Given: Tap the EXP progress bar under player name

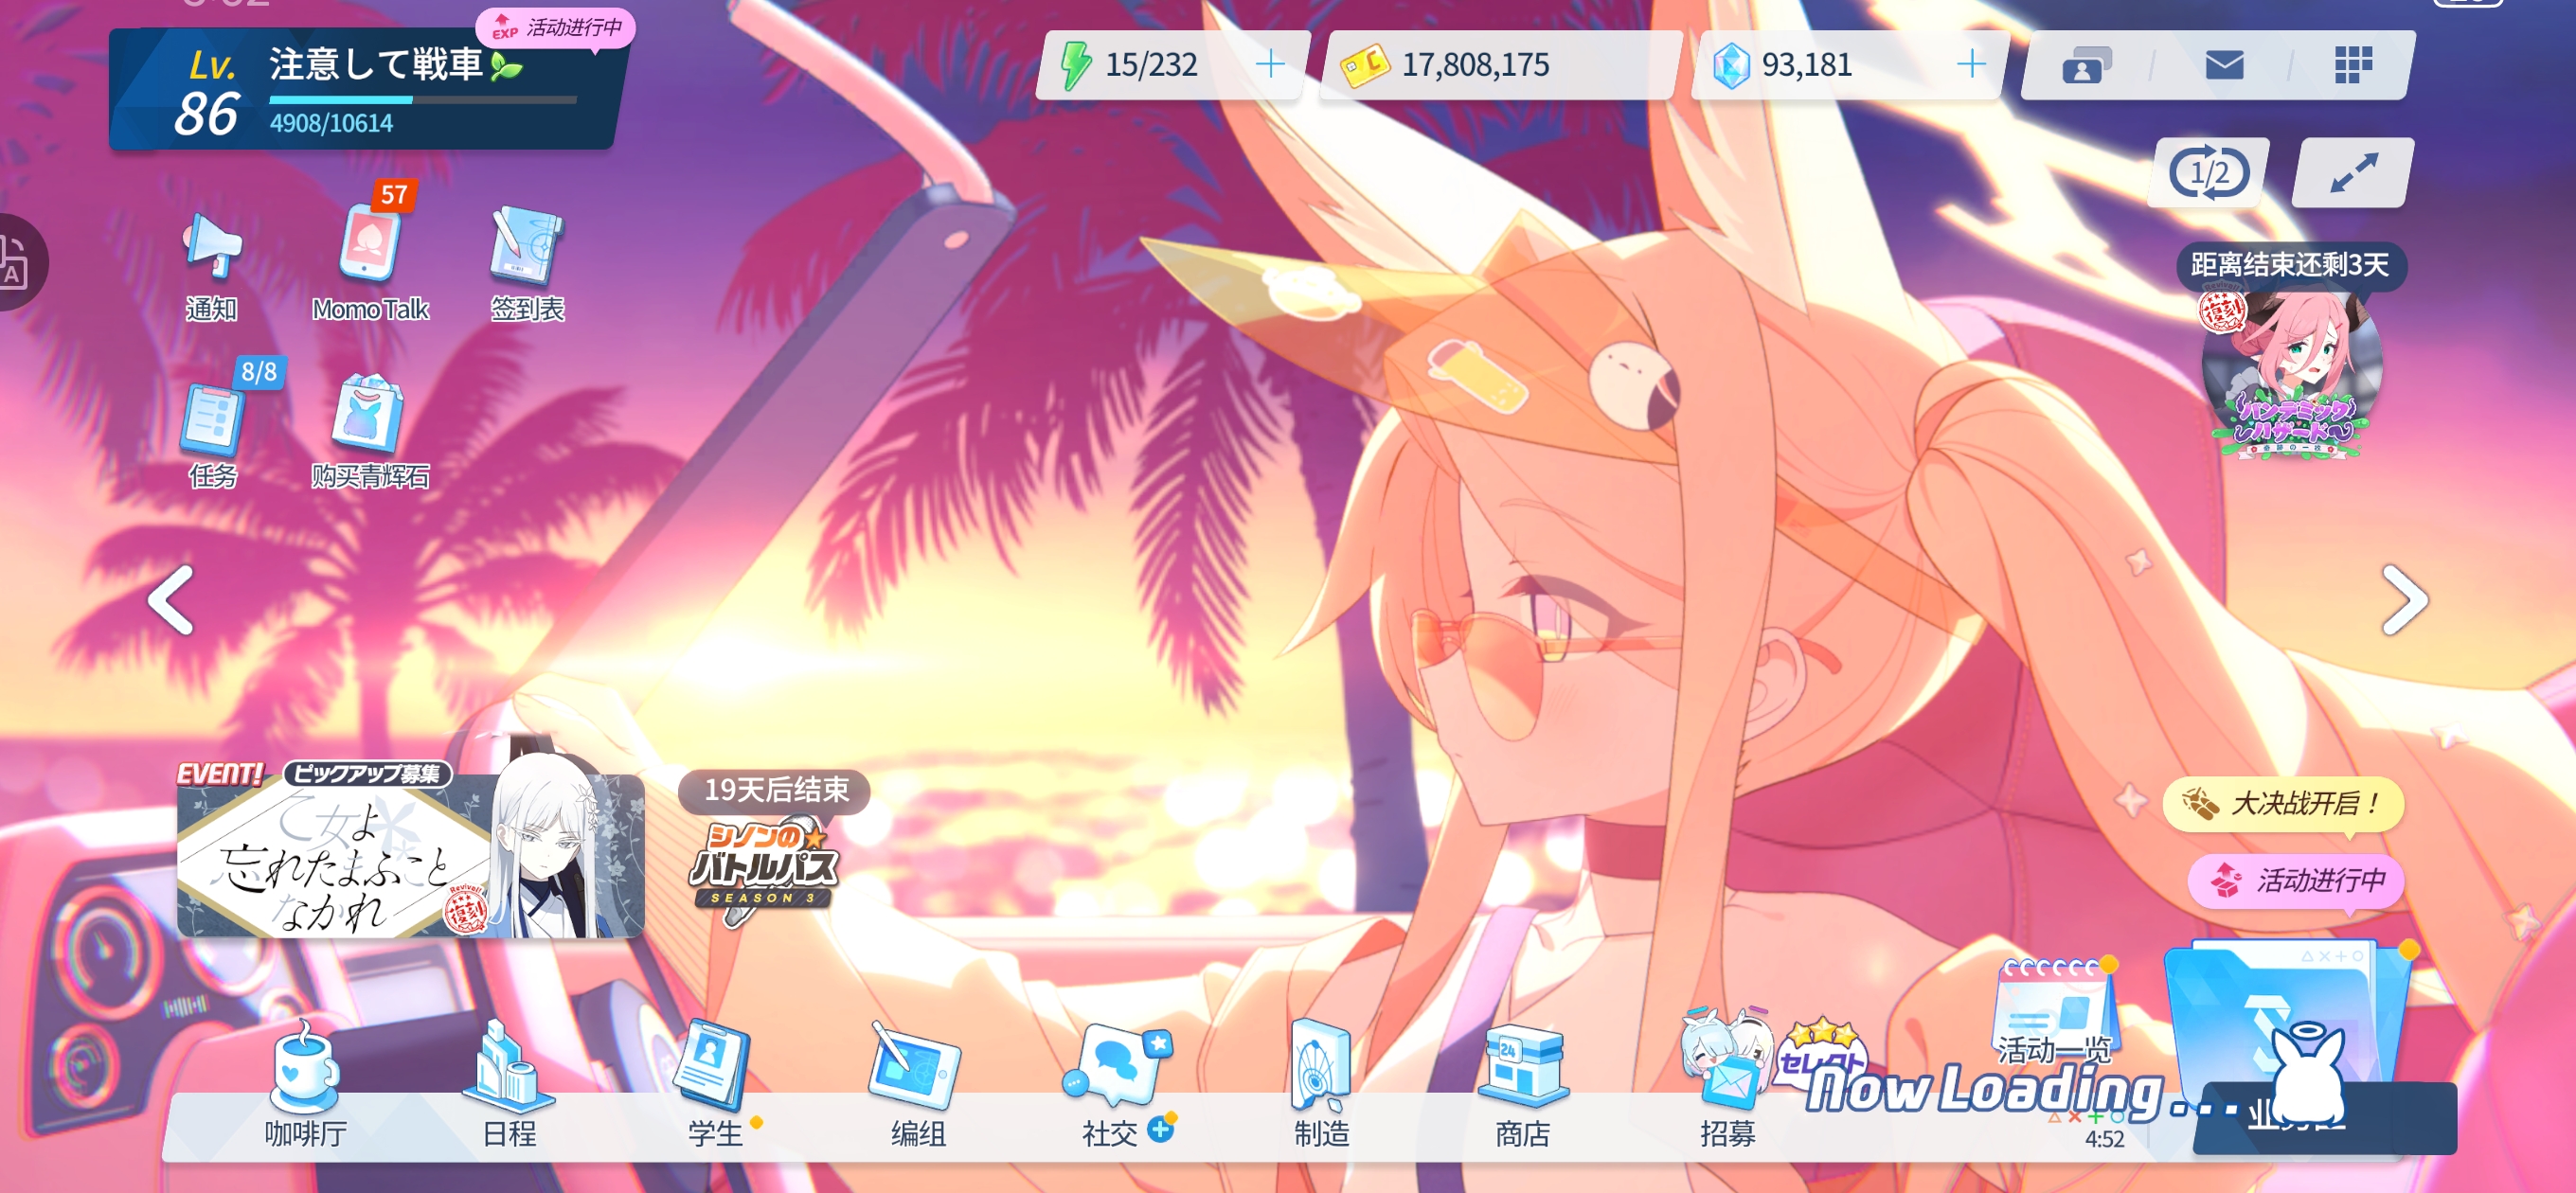Looking at the screenshot, I should click(423, 100).
